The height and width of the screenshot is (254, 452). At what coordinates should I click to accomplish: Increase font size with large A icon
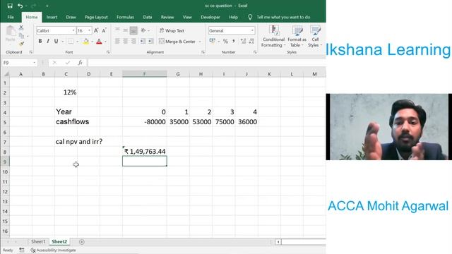coord(96,30)
